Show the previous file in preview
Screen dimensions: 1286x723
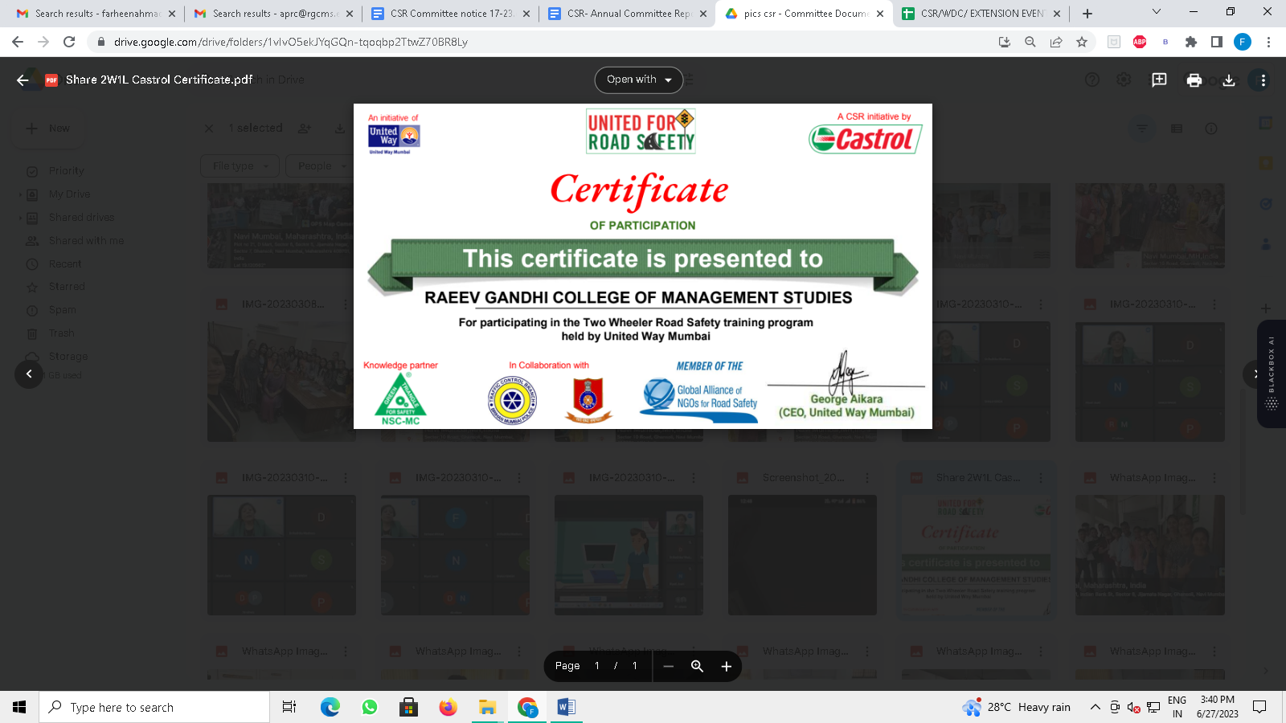[x=29, y=374]
